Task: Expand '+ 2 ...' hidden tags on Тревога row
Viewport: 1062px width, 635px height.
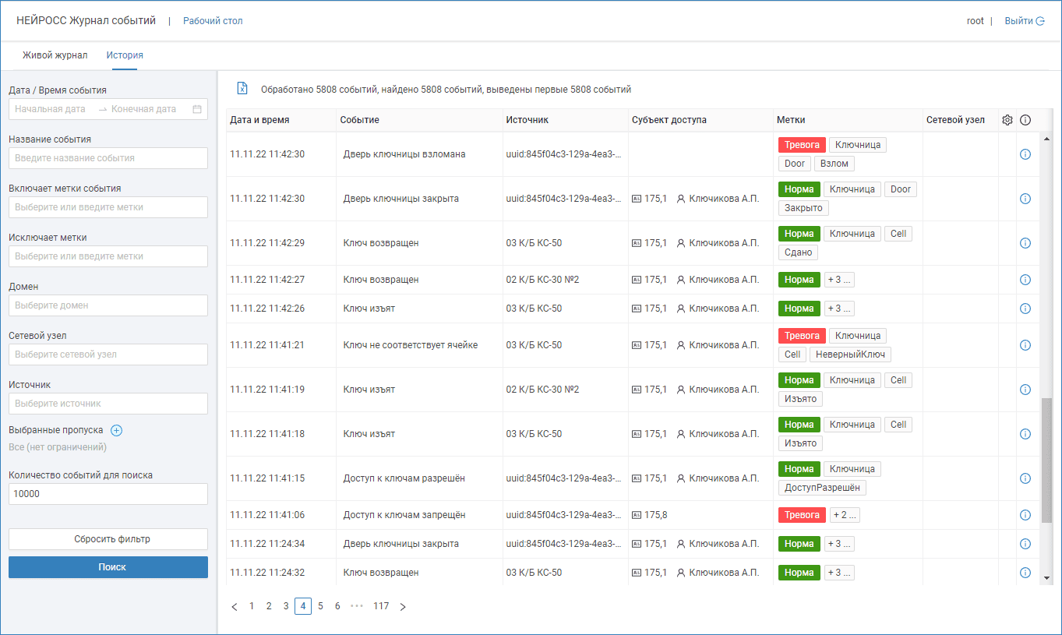Action: tap(845, 515)
